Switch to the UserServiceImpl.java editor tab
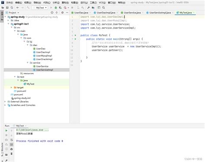 click(160, 13)
